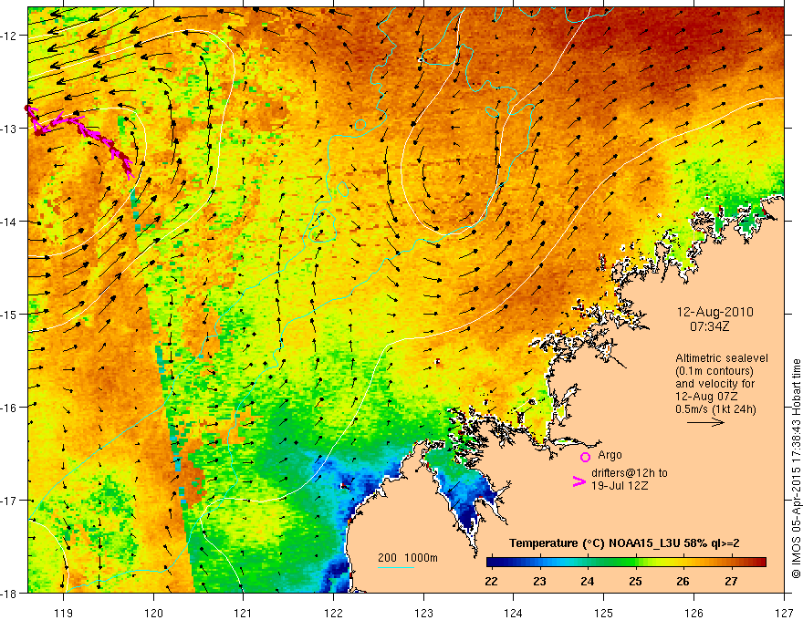This screenshot has height=620, width=803.
Task: Click longitude axis label 122
Action: (x=333, y=613)
